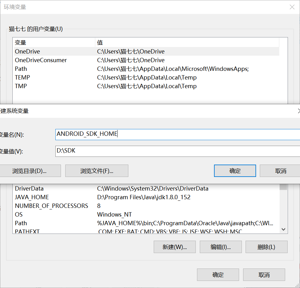
Task: Select system variable Path with %JAVA_HOME%\bin
Action: click(147, 223)
